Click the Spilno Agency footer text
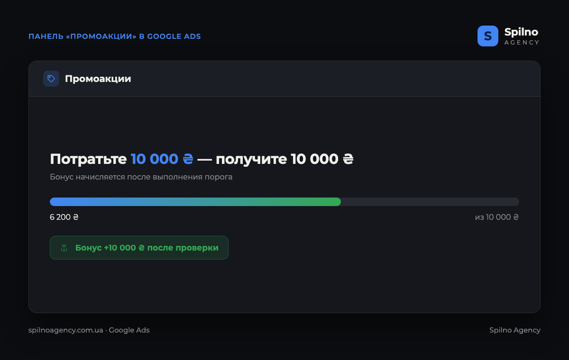569x360 pixels. point(515,330)
